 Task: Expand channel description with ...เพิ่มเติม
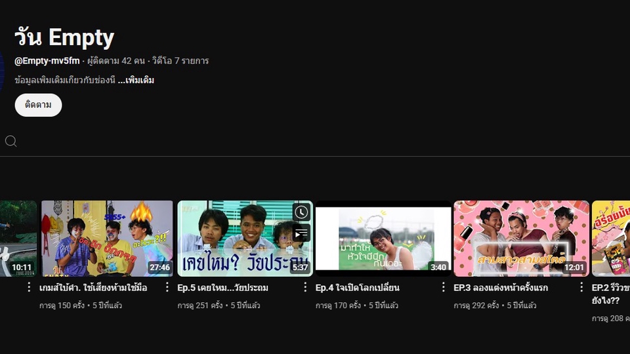(136, 80)
